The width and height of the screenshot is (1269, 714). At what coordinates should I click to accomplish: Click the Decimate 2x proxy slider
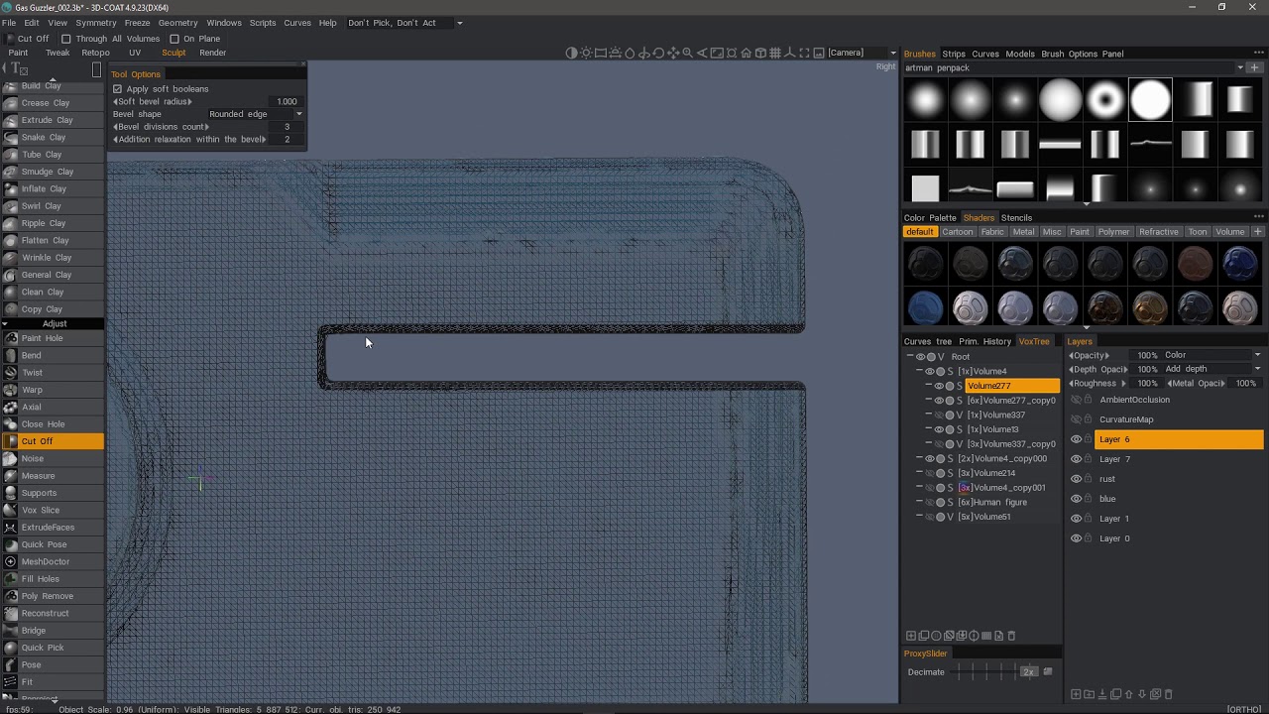click(1029, 672)
